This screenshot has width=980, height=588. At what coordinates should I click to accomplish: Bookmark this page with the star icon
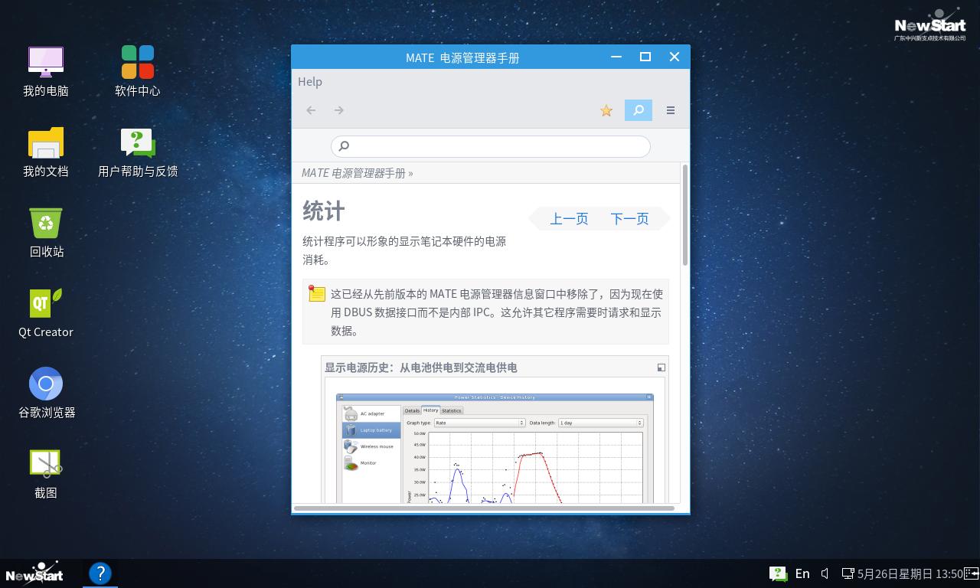[606, 111]
